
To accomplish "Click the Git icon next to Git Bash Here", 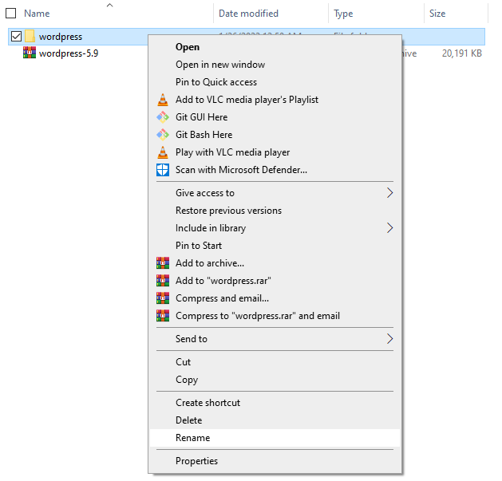I will [x=163, y=135].
